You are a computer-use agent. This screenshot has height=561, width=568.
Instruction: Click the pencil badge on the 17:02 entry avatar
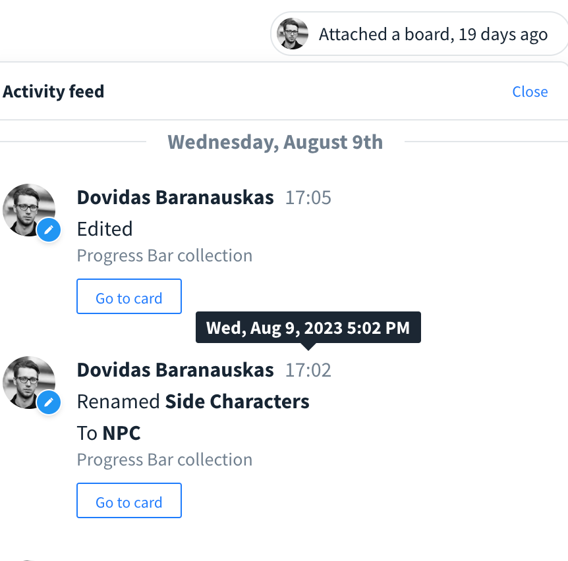49,403
